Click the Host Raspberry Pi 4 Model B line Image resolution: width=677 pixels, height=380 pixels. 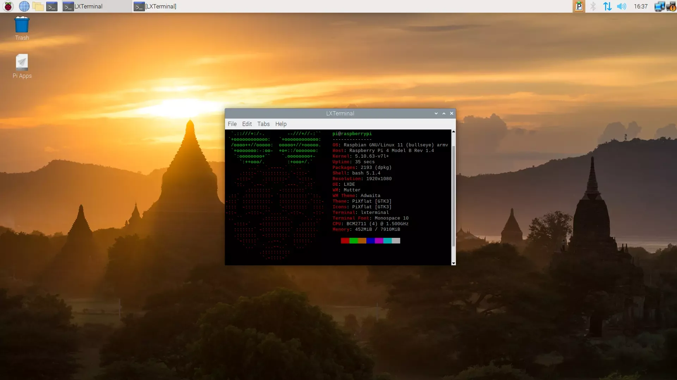383,151
